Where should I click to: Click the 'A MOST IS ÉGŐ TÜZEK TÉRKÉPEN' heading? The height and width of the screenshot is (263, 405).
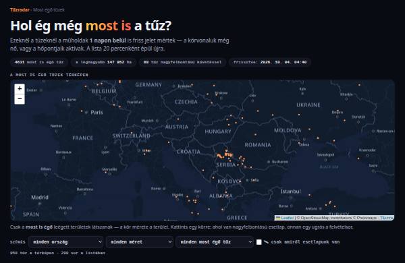(49, 75)
